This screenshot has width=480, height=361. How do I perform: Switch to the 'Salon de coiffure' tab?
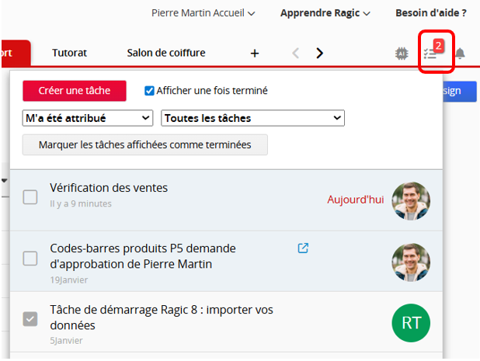coord(166,53)
